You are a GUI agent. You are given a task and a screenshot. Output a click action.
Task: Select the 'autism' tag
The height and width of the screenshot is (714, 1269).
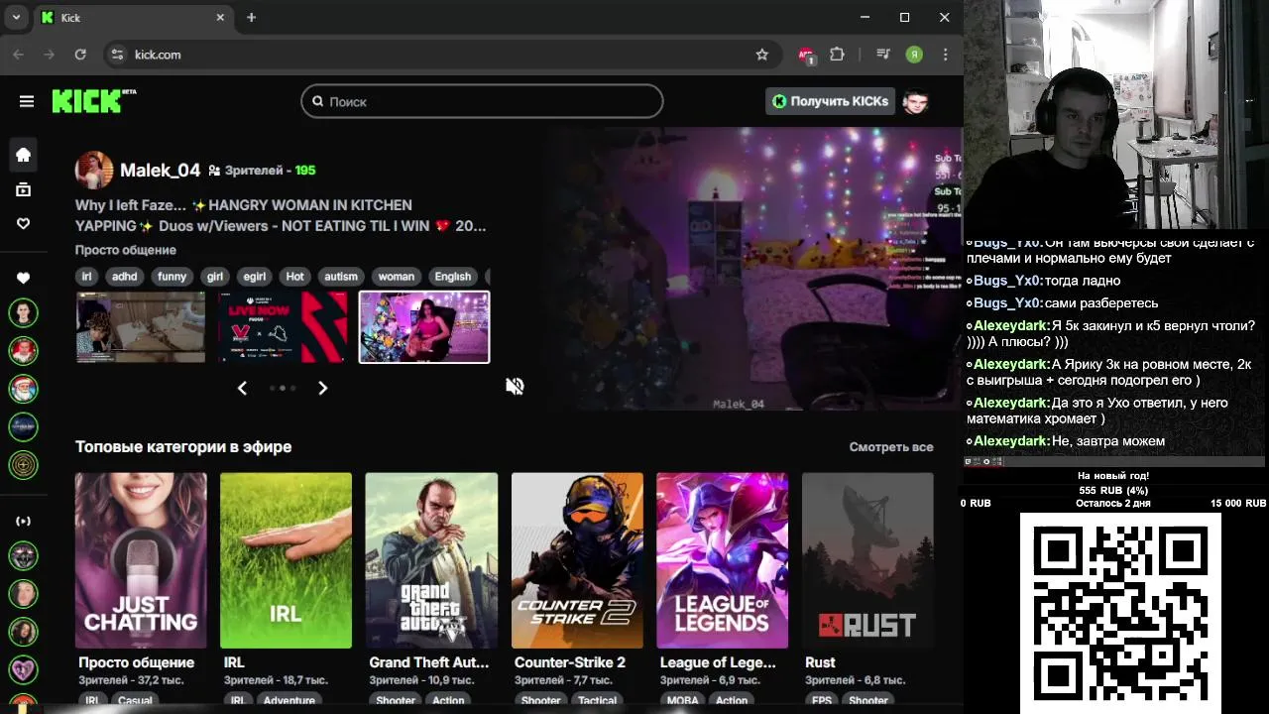point(341,277)
